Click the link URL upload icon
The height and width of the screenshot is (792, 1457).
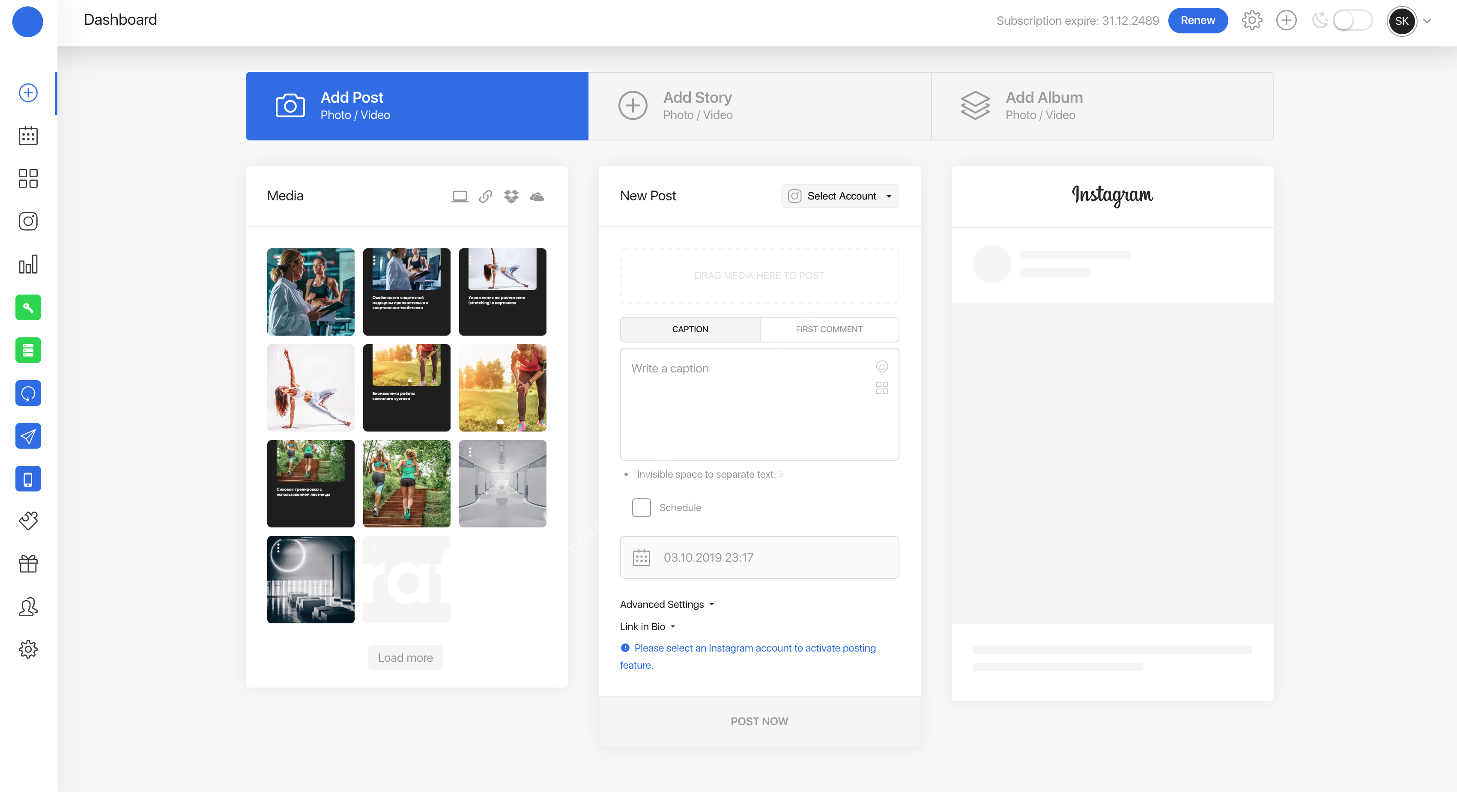pyautogui.click(x=485, y=196)
